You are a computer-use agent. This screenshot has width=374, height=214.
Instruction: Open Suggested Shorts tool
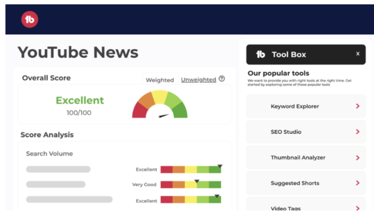pyautogui.click(x=306, y=183)
